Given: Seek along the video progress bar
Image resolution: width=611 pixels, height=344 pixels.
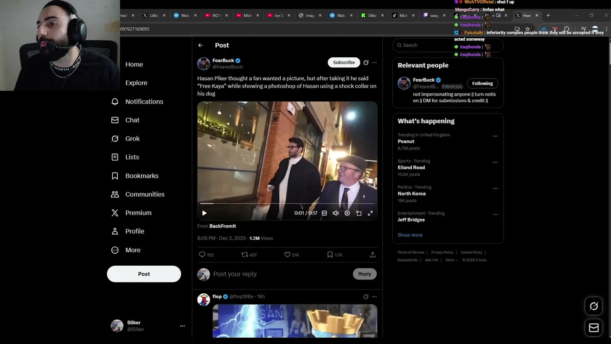Looking at the screenshot, I should click(x=287, y=204).
